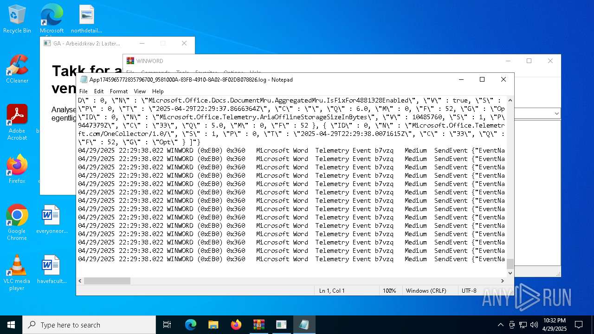The image size is (594, 334).
Task: Open the Recycle Bin desktop icon
Action: coord(17,19)
